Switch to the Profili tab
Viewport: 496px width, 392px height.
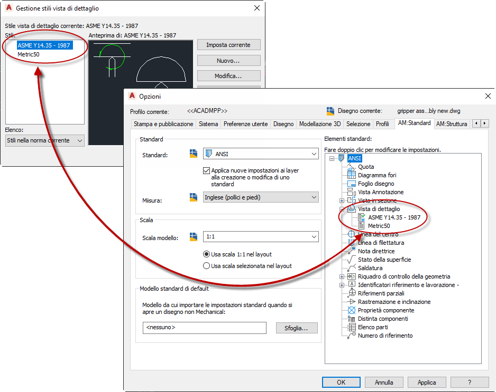coord(382,124)
